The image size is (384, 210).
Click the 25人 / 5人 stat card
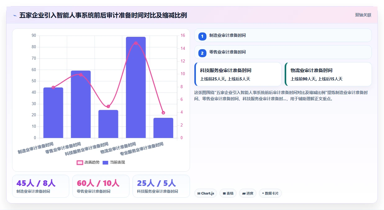[161, 186]
